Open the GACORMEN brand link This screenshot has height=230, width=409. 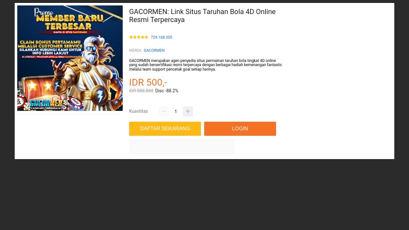pos(154,50)
